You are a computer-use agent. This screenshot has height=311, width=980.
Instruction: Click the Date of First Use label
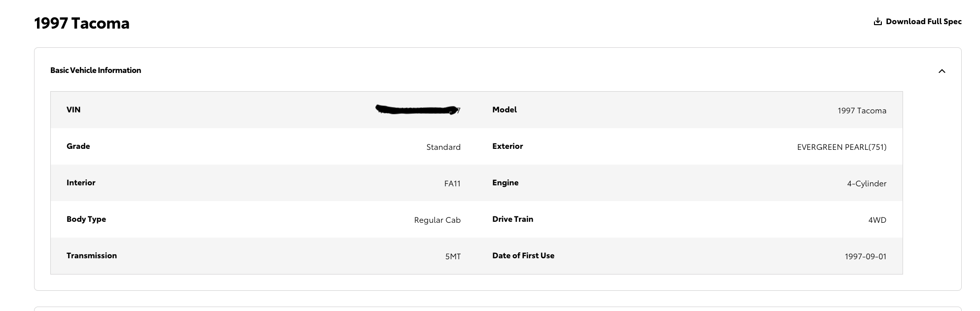[523, 256]
